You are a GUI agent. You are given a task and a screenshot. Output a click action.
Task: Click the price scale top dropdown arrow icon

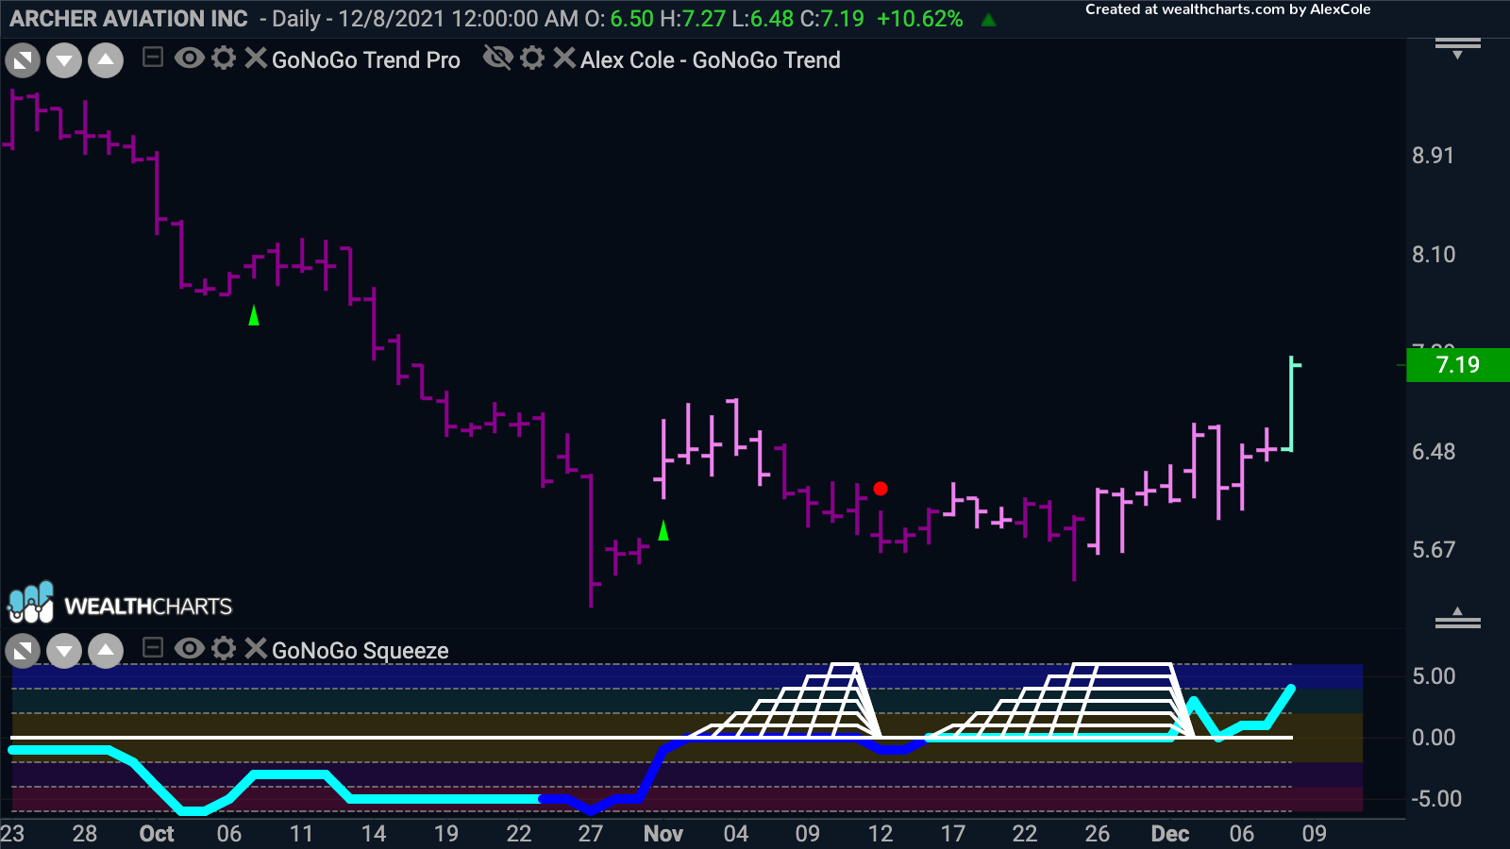(x=1458, y=47)
